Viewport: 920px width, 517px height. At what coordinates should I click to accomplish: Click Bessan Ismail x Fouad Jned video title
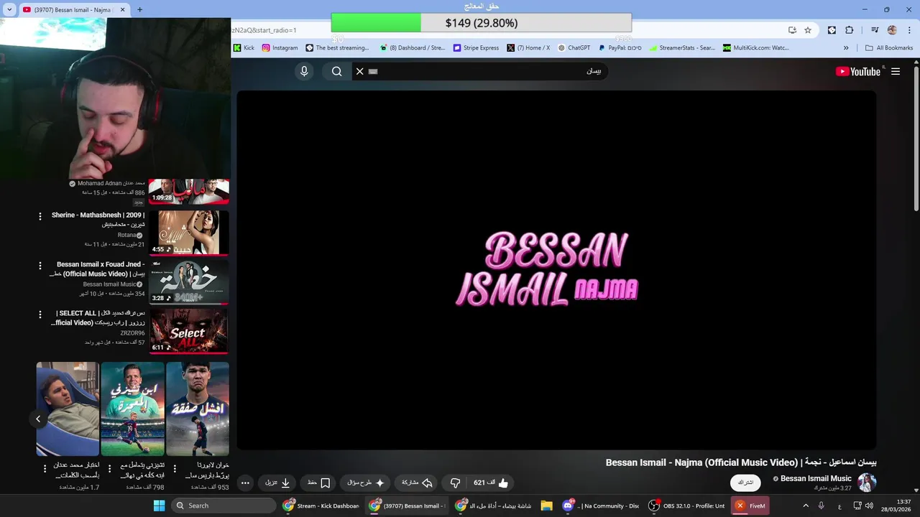98,269
